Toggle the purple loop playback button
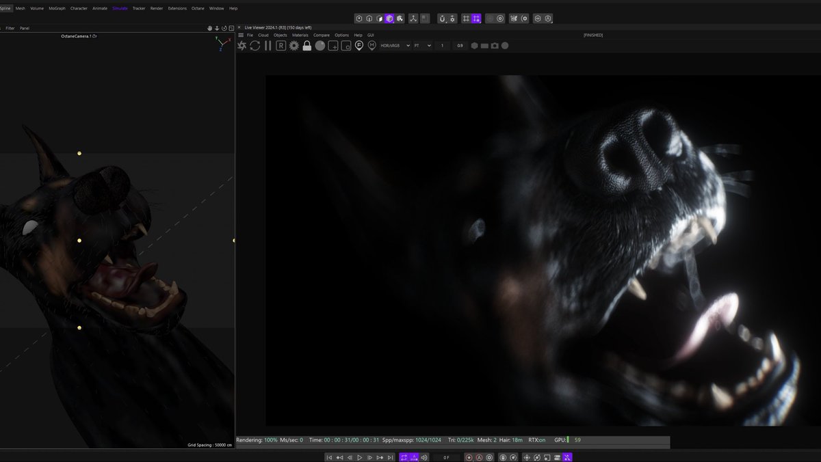 click(403, 457)
